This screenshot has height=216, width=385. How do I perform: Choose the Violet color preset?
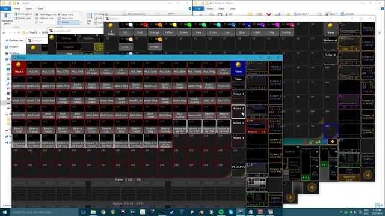pyautogui.click(x=257, y=29)
